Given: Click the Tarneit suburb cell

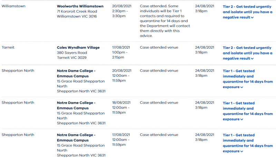Looking at the screenshot, I should click(8, 47).
